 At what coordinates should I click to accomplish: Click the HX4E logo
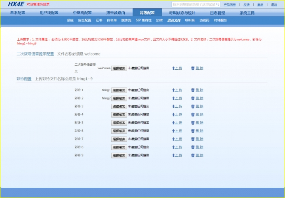tap(16, 4)
